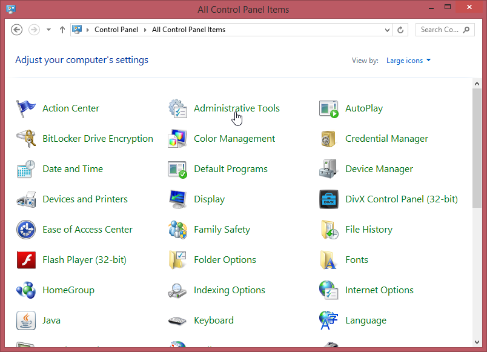This screenshot has height=352, width=487.
Task: Click the Family Safety link text
Action: point(222,230)
